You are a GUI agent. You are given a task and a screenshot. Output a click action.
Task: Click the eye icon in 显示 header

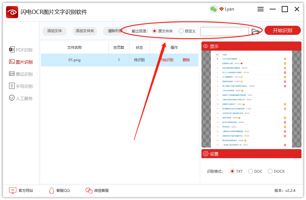tap(206, 46)
